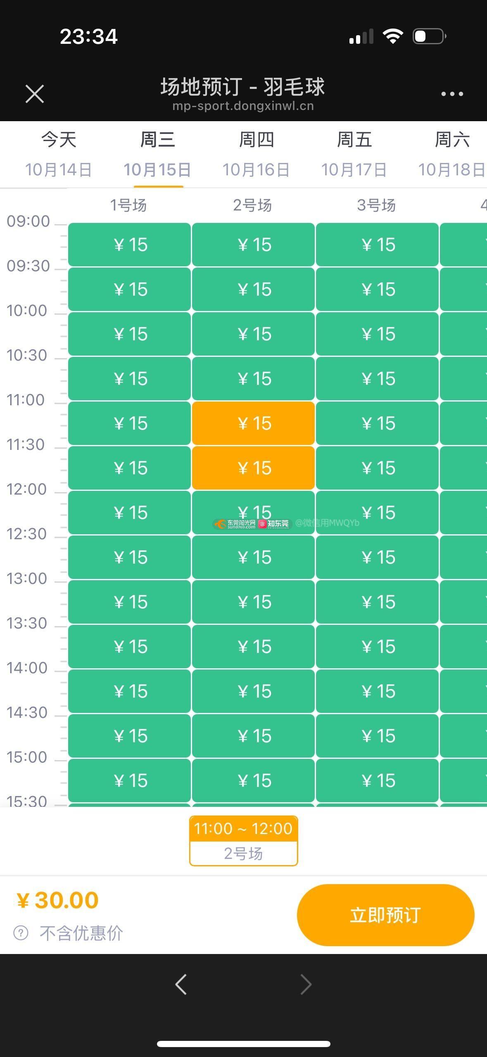Select the 10:00 slot on 3号场
This screenshot has width=487, height=1057.
tap(377, 334)
